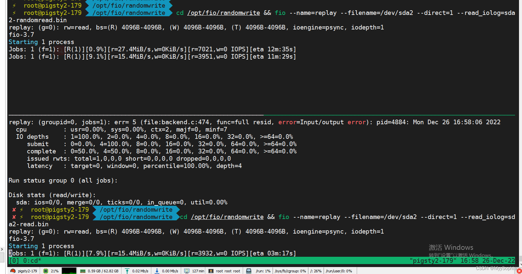Click the 21% CPU usage value
The image size is (522, 274).
55,271
